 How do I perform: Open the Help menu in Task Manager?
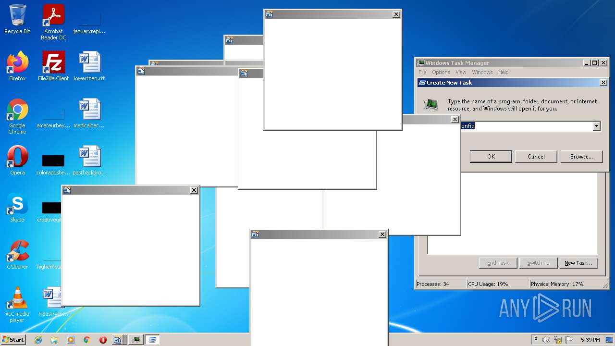point(503,72)
